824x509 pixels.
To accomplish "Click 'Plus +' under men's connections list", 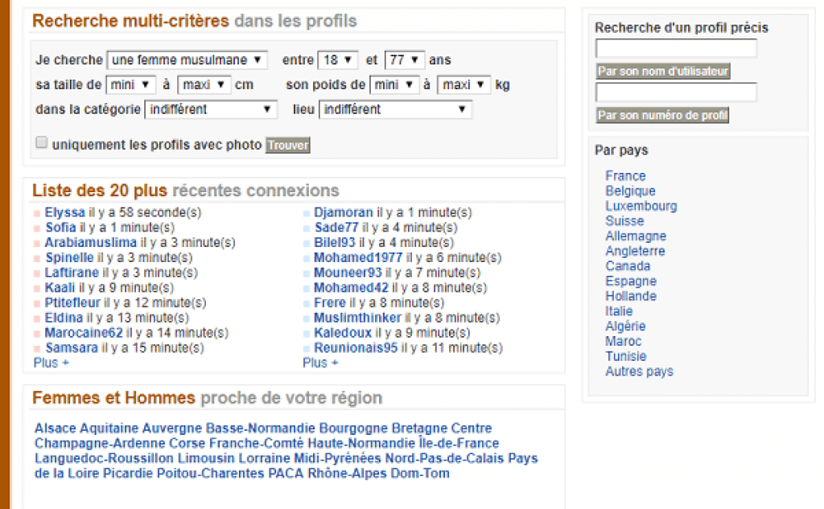I will 320,363.
